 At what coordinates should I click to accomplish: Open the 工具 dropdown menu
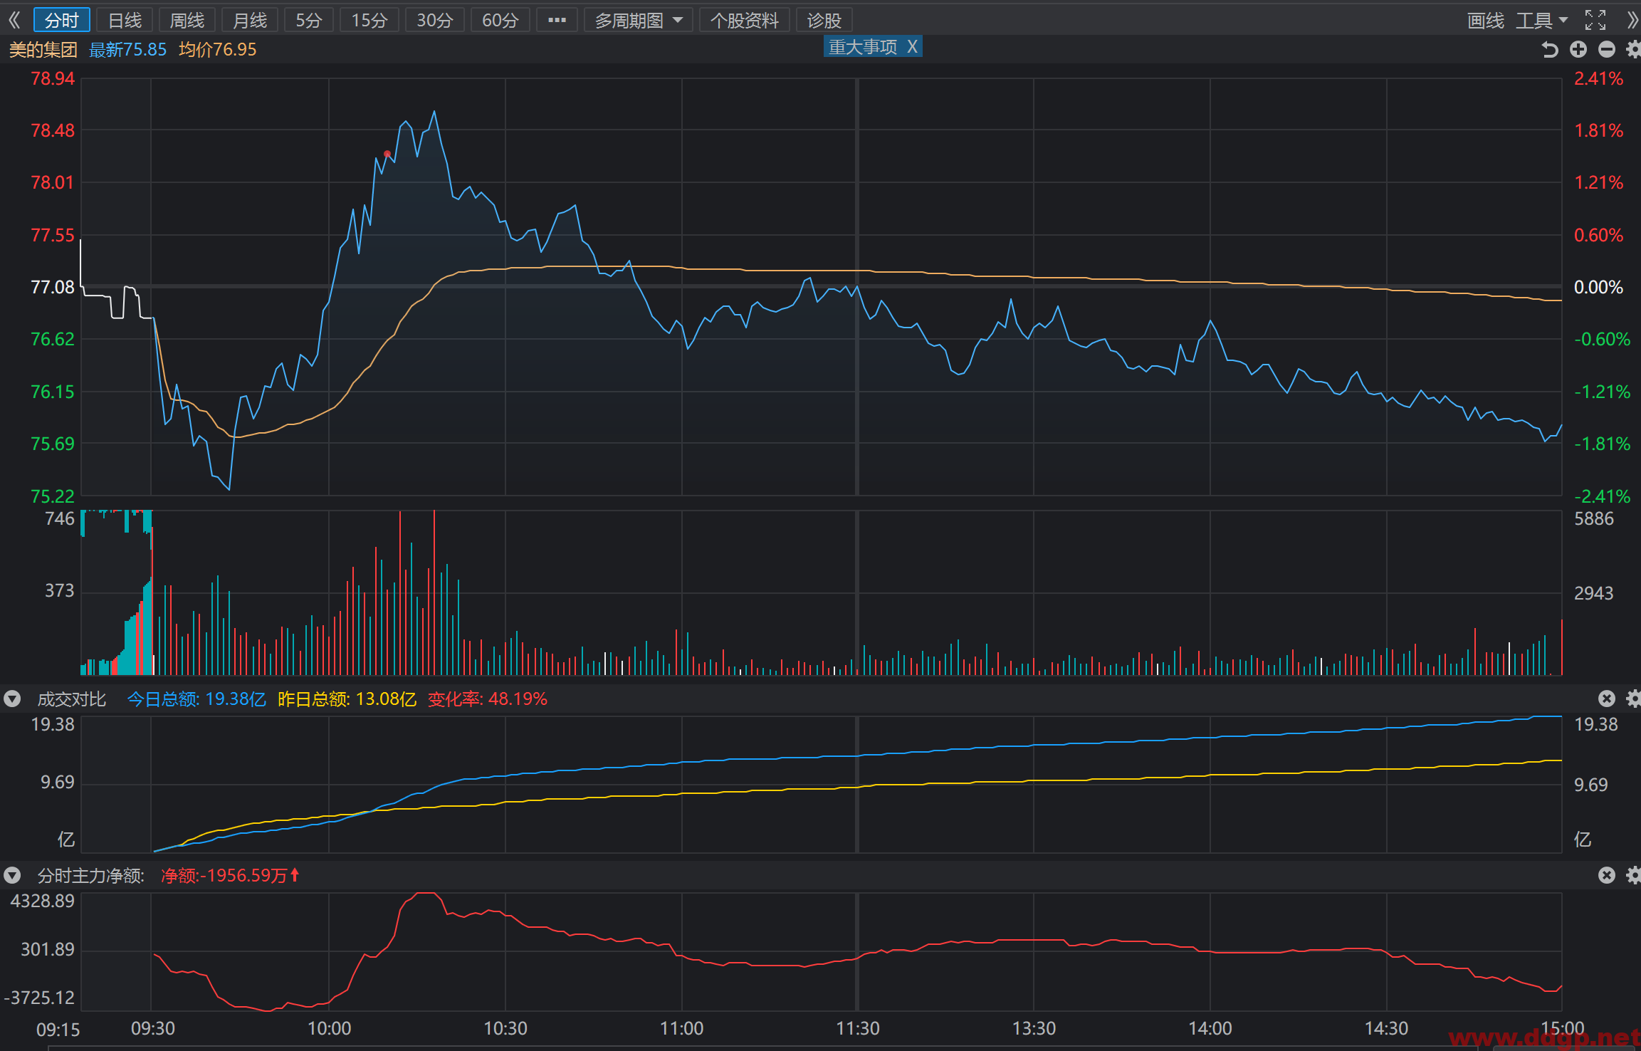[1541, 21]
